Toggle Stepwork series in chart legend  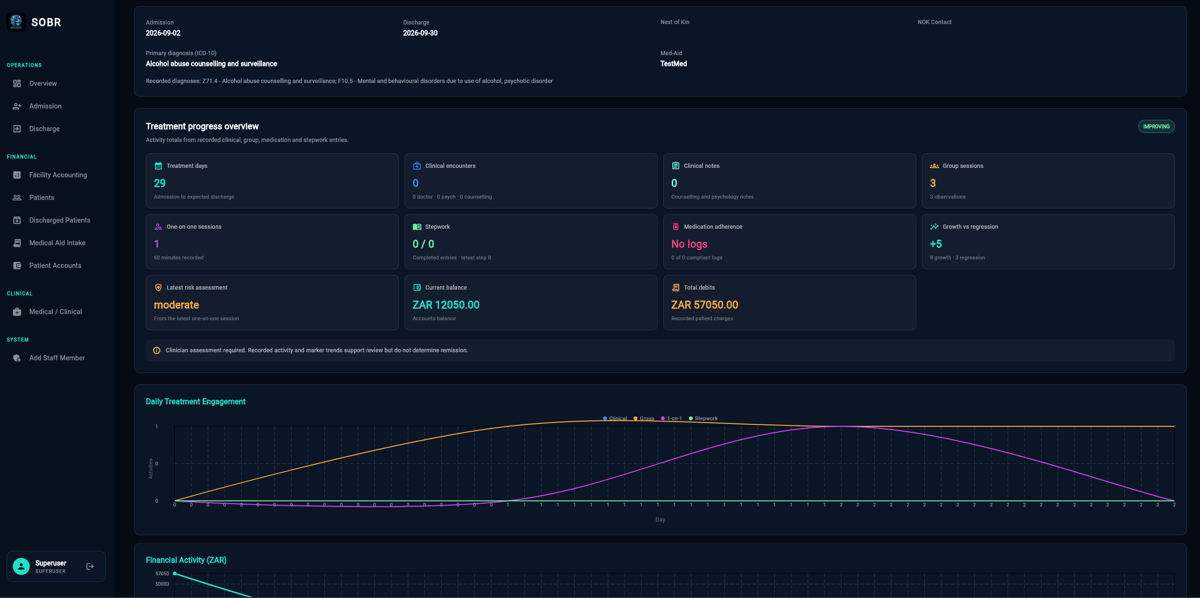[x=703, y=418]
